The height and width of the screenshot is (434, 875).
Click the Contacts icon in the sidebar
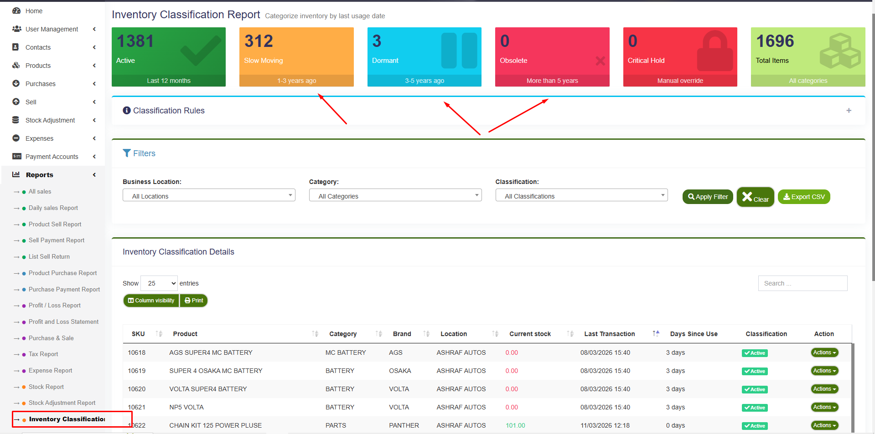pyautogui.click(x=16, y=47)
